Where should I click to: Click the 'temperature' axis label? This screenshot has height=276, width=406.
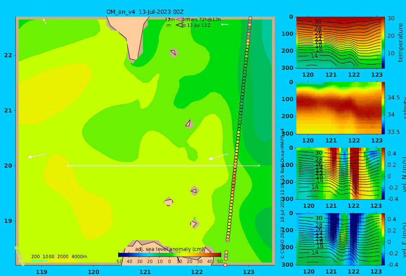click(400, 43)
